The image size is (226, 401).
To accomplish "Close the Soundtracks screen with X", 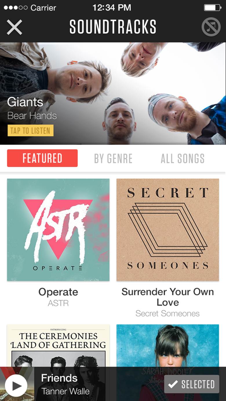I will [x=14, y=27].
